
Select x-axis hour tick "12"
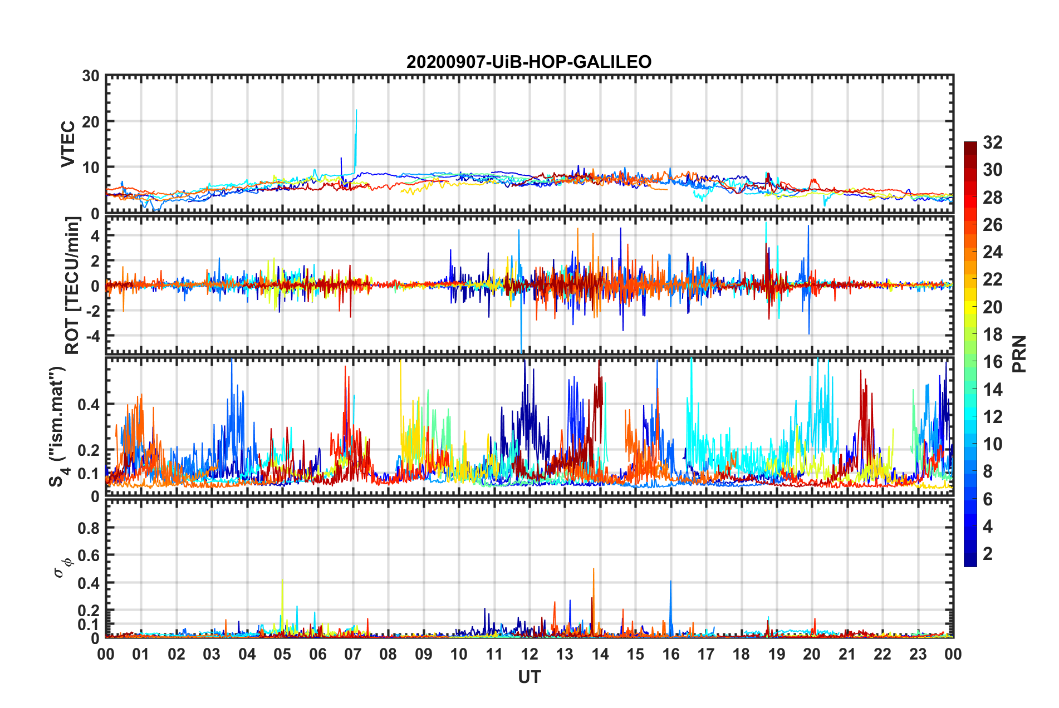[529, 654]
